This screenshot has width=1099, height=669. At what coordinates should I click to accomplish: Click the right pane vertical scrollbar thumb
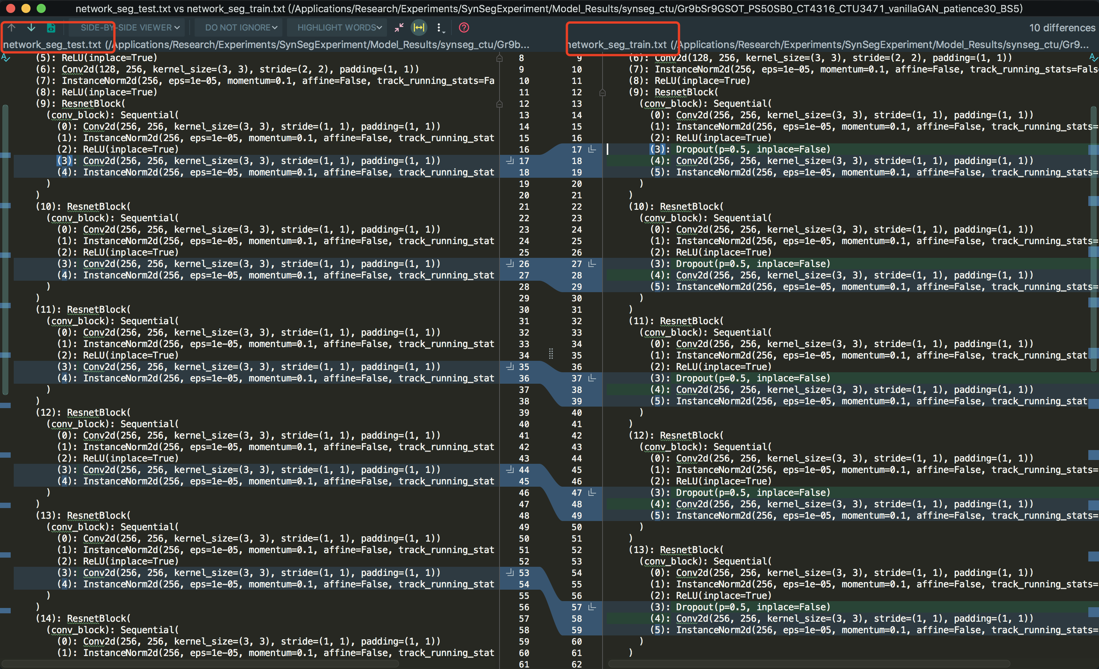pos(1093,238)
